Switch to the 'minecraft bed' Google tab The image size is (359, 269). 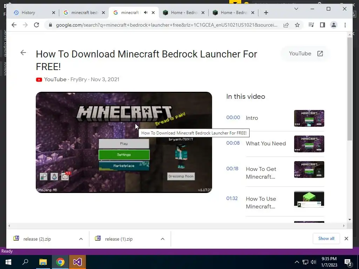(x=84, y=13)
